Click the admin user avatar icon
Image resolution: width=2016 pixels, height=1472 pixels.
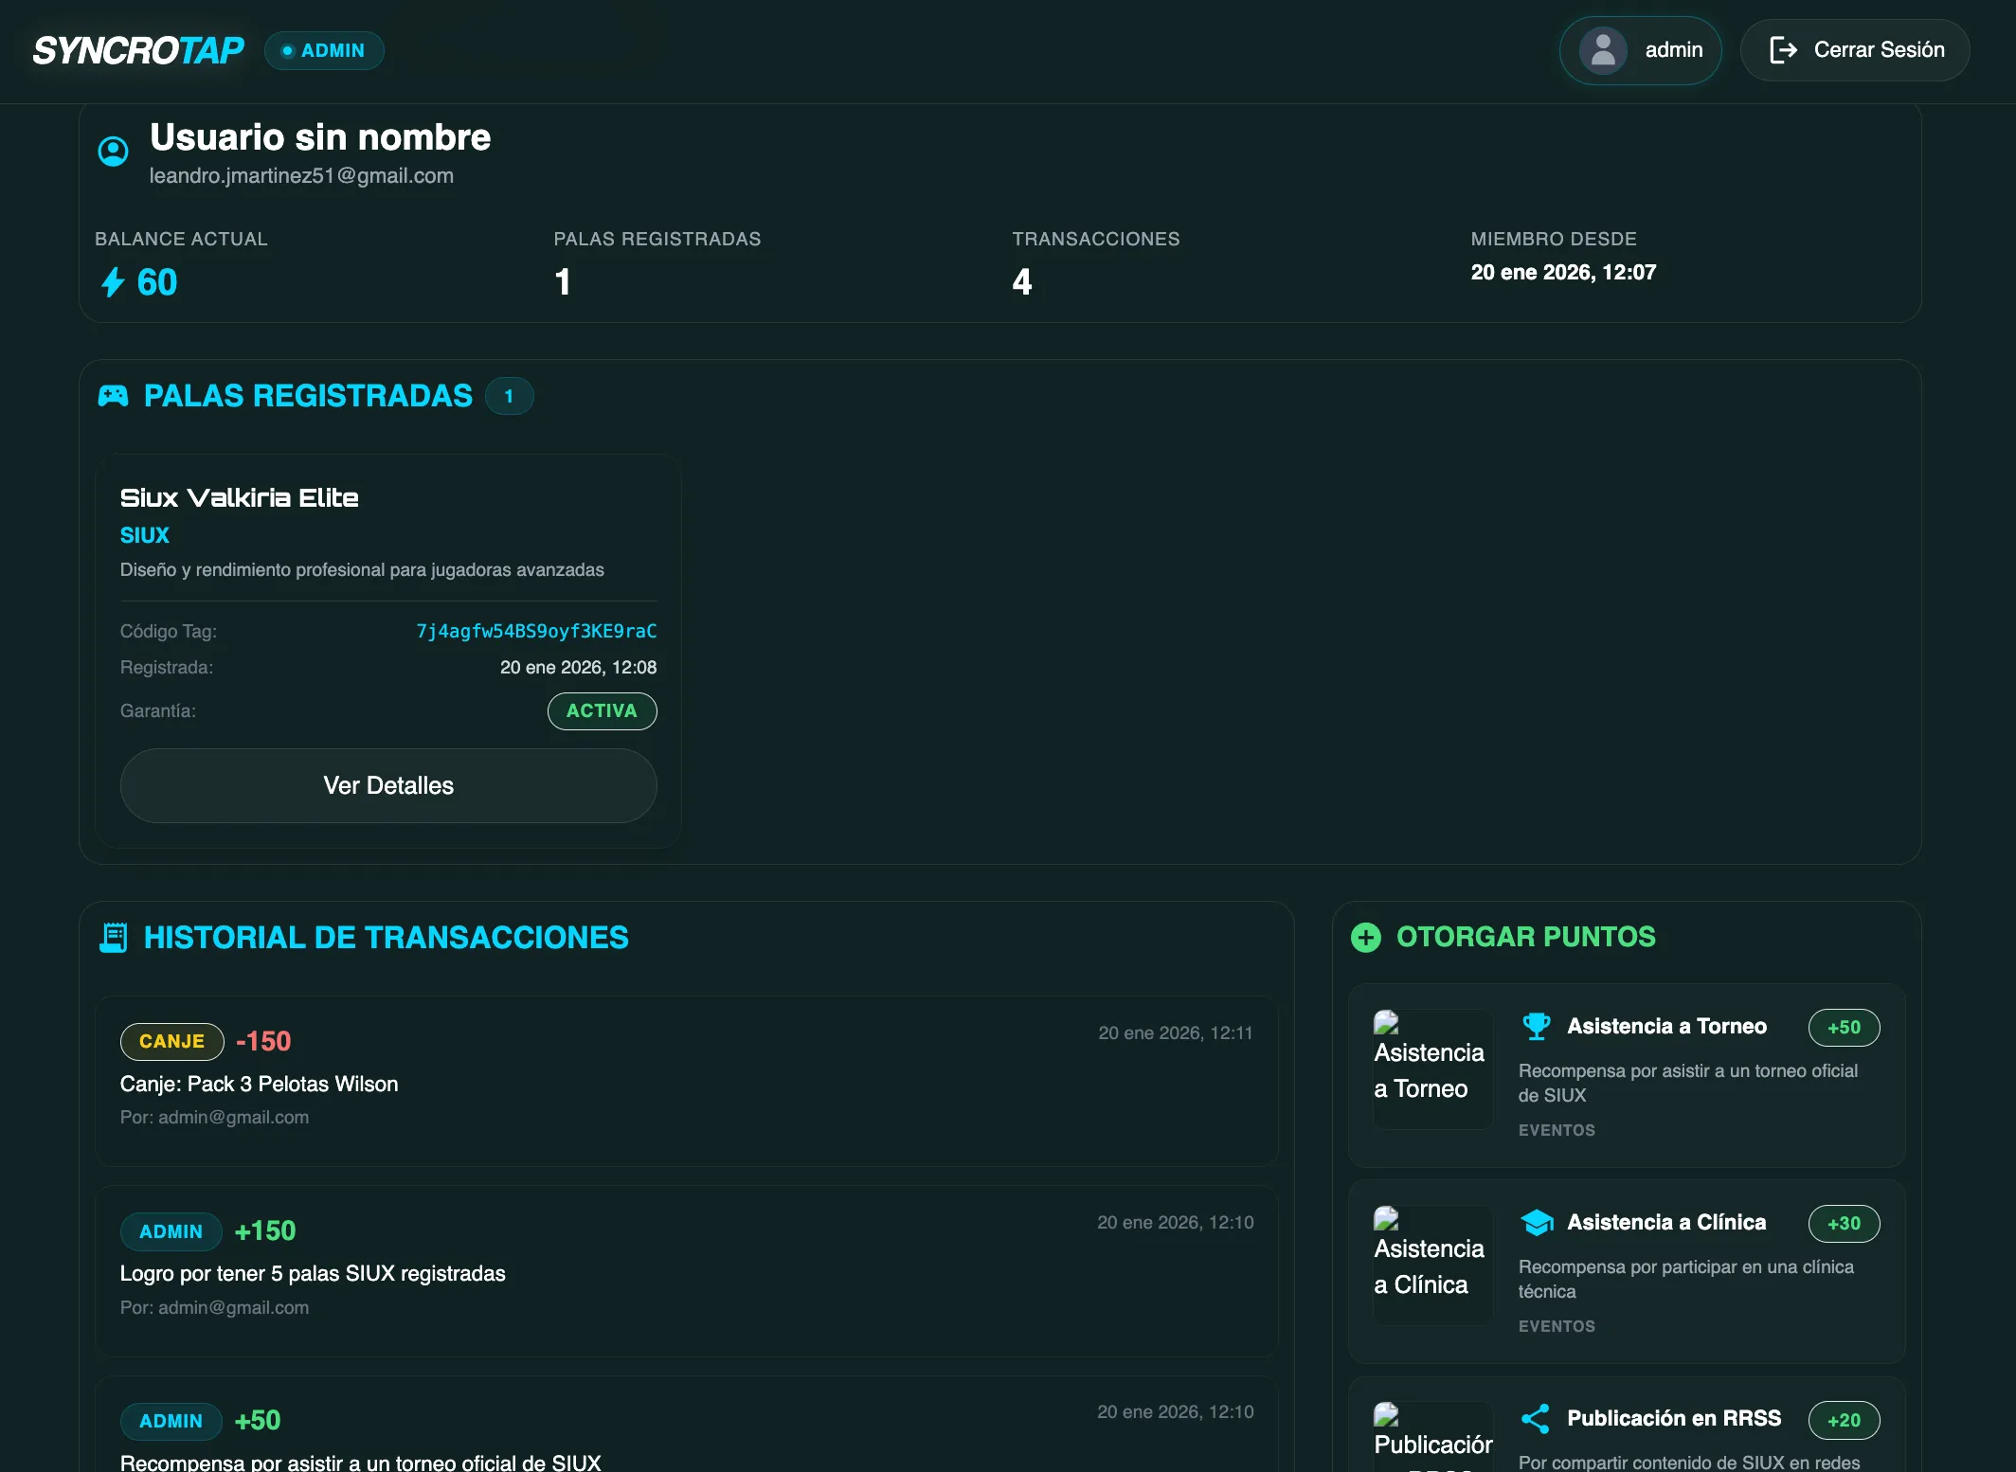(x=1603, y=50)
